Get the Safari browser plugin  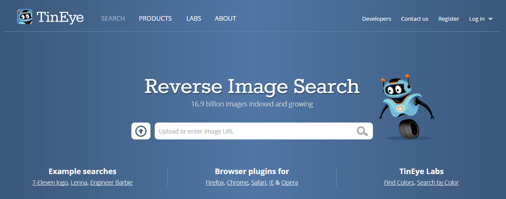(259, 183)
